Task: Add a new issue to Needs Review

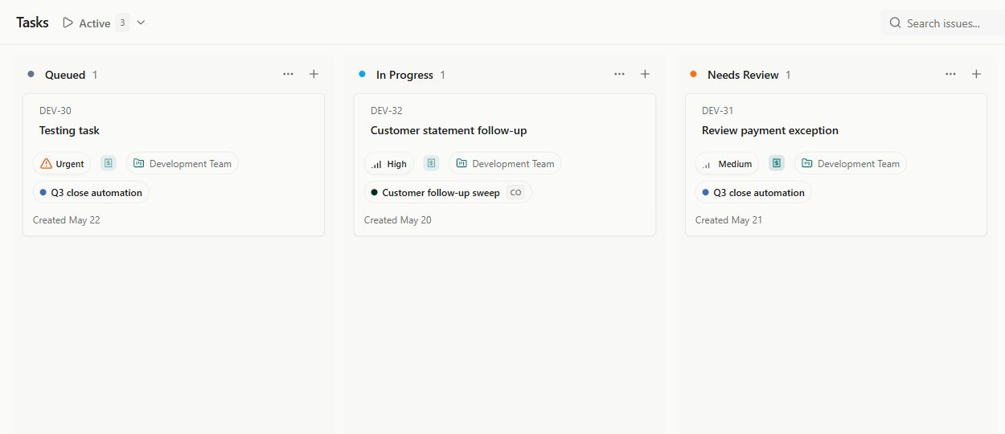Action: [976, 74]
